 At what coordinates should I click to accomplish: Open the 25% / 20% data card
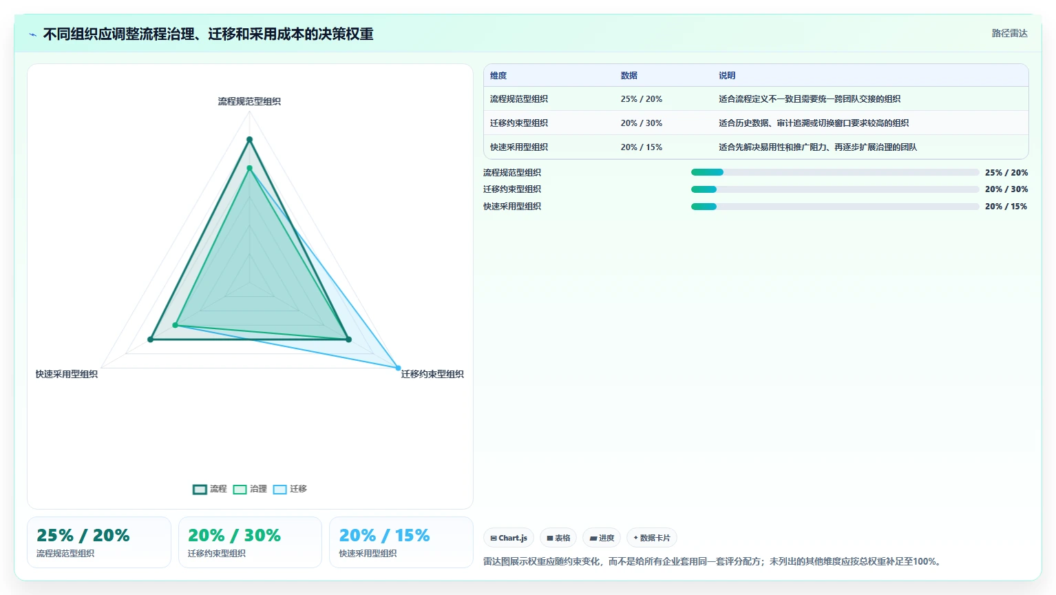(x=99, y=543)
